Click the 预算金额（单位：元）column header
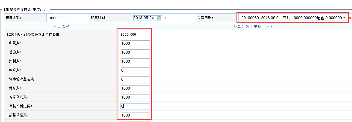The image size is (352, 122). tap(253, 27)
